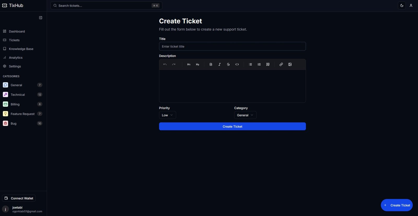Screen dimensions: 418x216
Task: Insert inline code formatting
Action: (x=237, y=64)
